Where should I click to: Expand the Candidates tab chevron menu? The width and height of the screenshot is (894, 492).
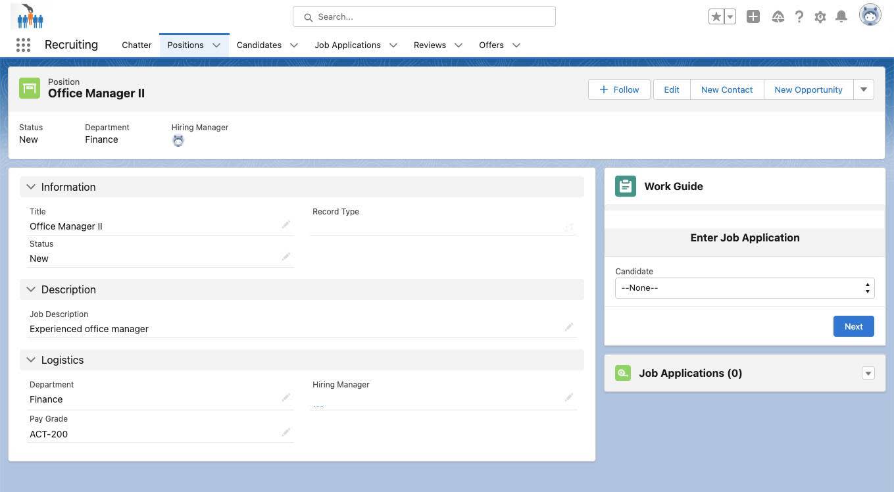click(294, 45)
